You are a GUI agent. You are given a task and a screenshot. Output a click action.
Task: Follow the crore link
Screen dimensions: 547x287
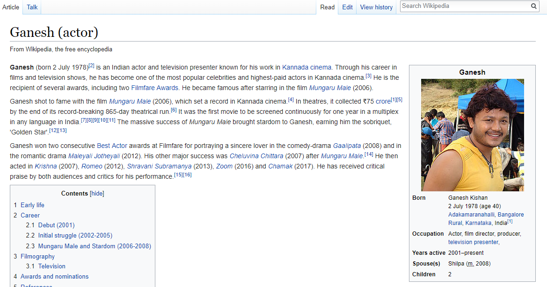383,101
